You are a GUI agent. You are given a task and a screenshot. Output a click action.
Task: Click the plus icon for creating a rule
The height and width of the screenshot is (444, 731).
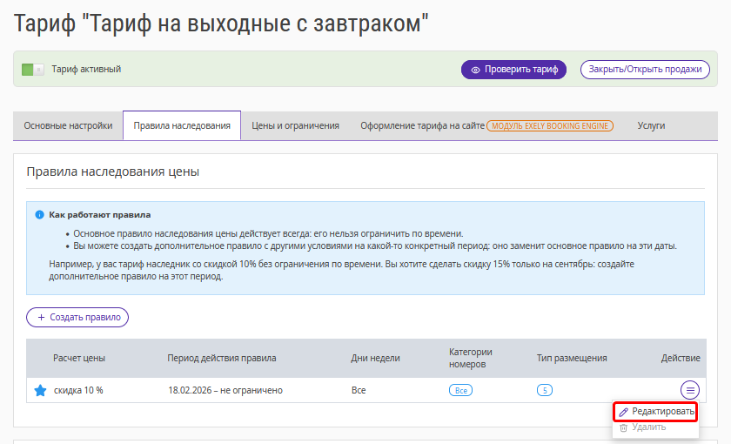[x=40, y=317]
